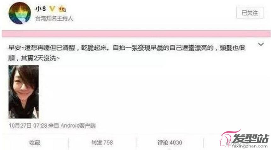Select the 收藏 favorite tab
The height and width of the screenshot is (150, 271).
(x=35, y=142)
